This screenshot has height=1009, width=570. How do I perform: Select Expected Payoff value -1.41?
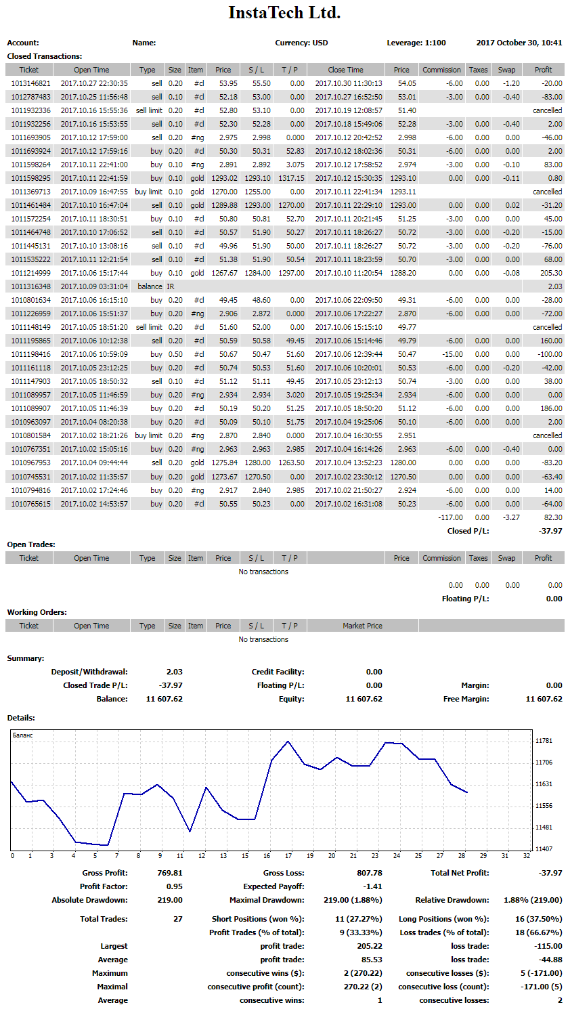tap(373, 886)
